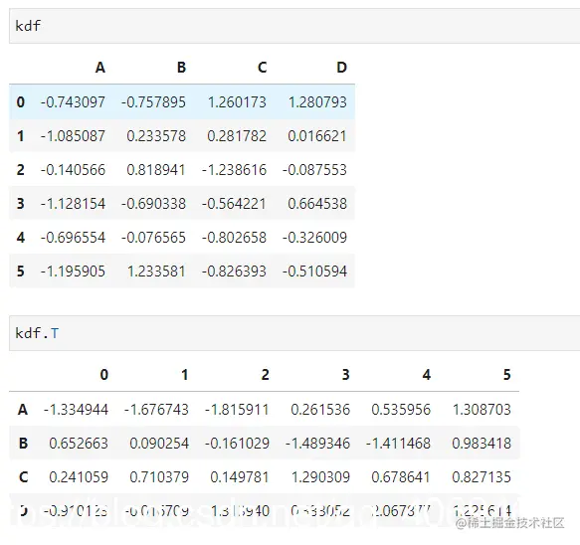Click value -1.489346 in row B
580x545 pixels.
click(317, 444)
